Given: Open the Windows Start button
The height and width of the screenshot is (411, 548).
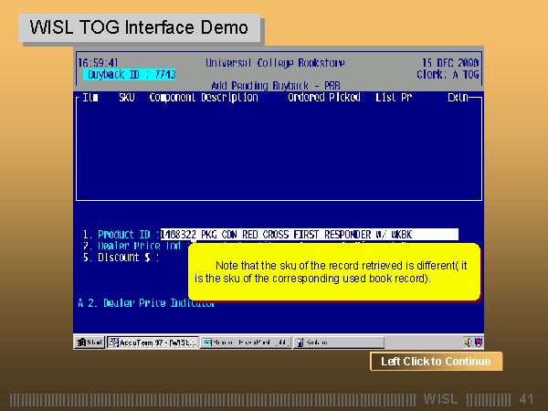Looking at the screenshot, I should (x=90, y=342).
